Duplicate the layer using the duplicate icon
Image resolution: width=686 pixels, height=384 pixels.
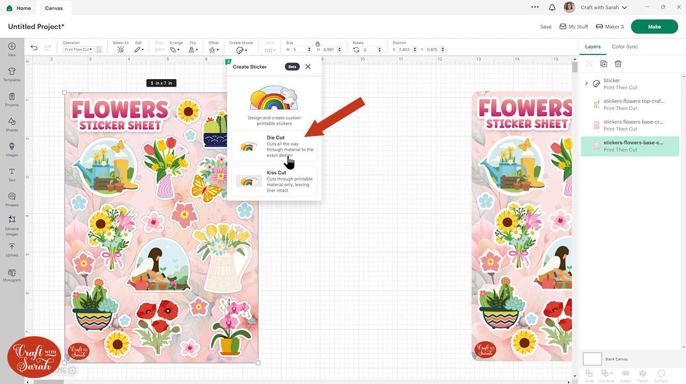pyautogui.click(x=604, y=64)
